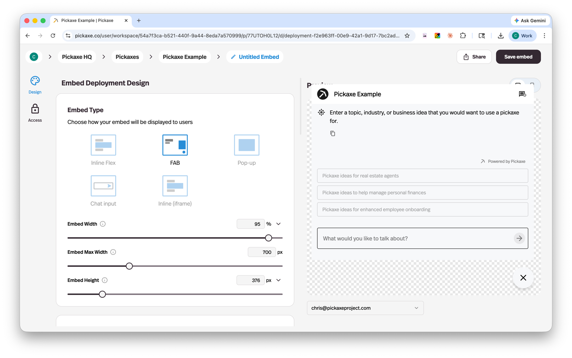
Task: Open the Embed Width unit dropdown
Action: click(x=278, y=224)
